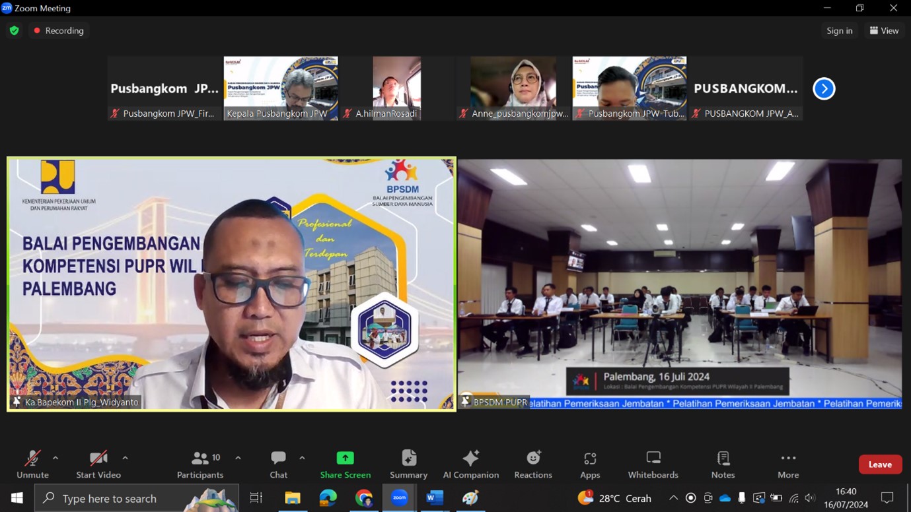
Task: Launch AI Companion
Action: (471, 464)
